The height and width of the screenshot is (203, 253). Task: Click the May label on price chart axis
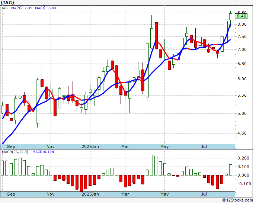point(164,146)
